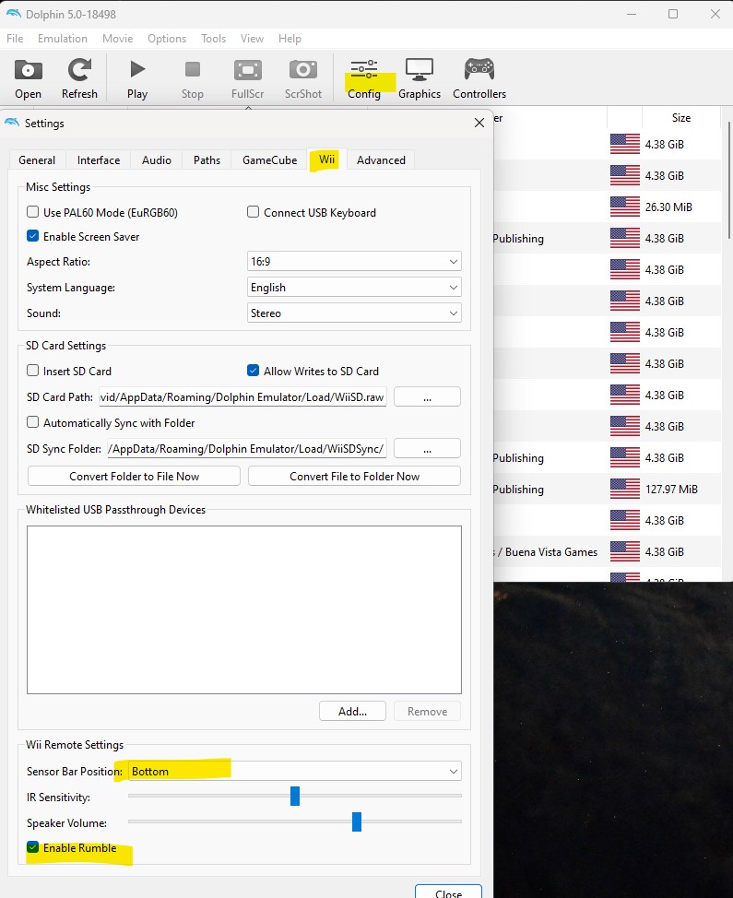This screenshot has height=898, width=733.
Task: Check the Insert SD Card box
Action: tap(32, 371)
